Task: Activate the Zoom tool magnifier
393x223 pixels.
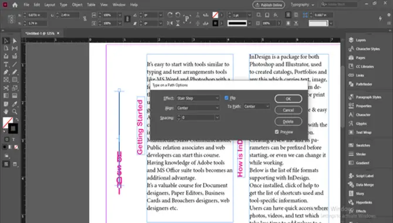Action: coord(15,112)
